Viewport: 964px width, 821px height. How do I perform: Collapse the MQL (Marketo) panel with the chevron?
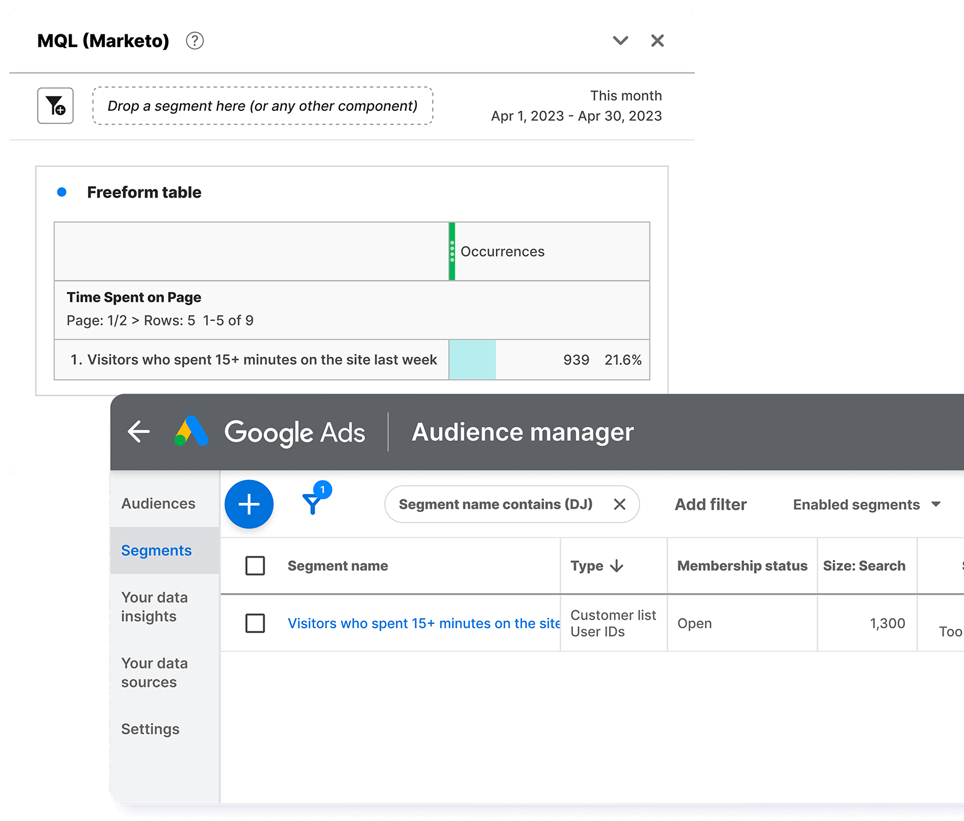(x=621, y=41)
